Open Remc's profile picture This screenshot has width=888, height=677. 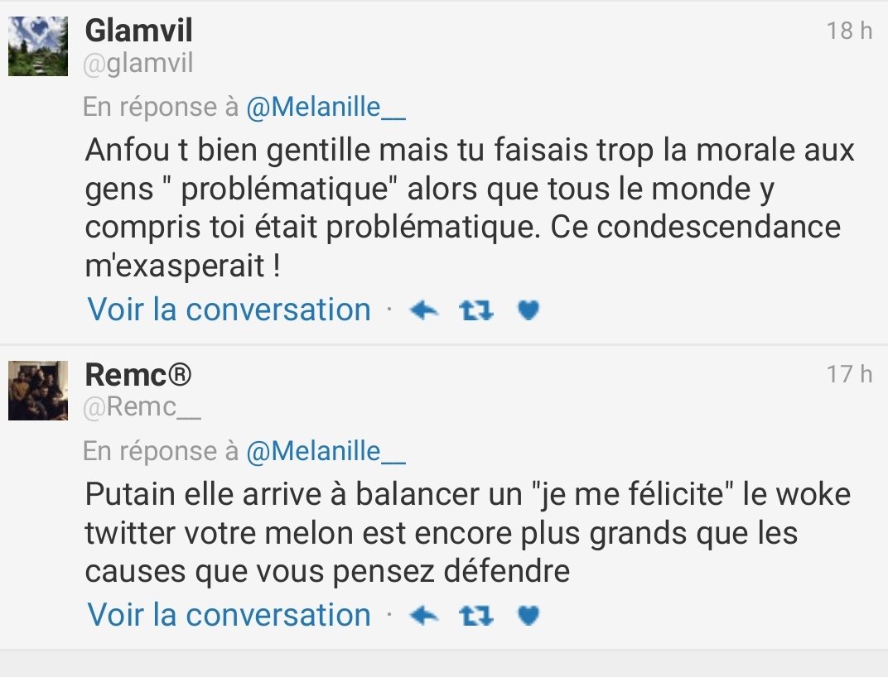pyautogui.click(x=38, y=390)
